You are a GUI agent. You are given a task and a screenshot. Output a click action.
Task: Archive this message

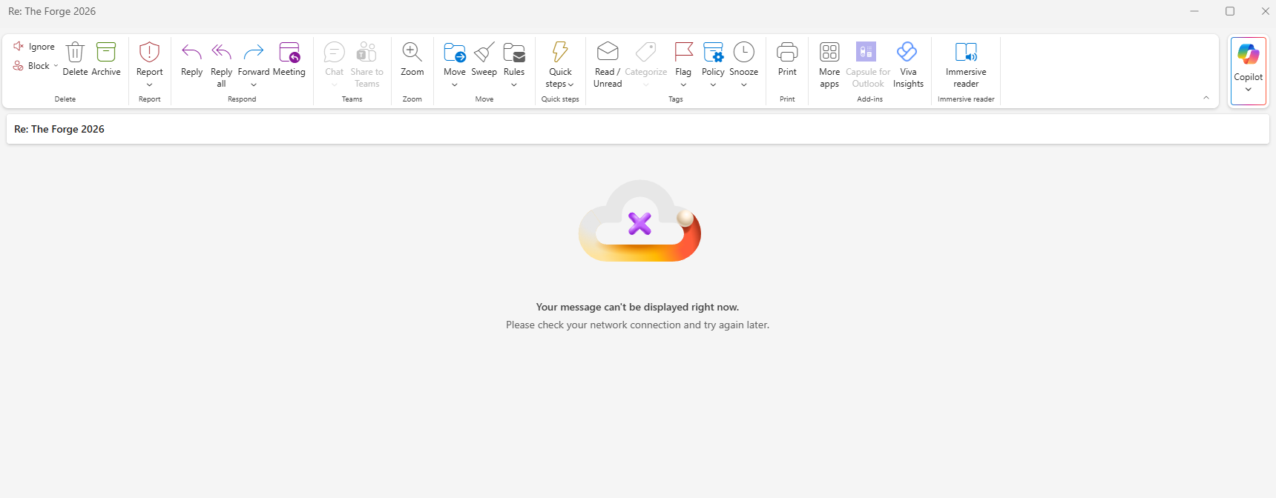pos(106,52)
